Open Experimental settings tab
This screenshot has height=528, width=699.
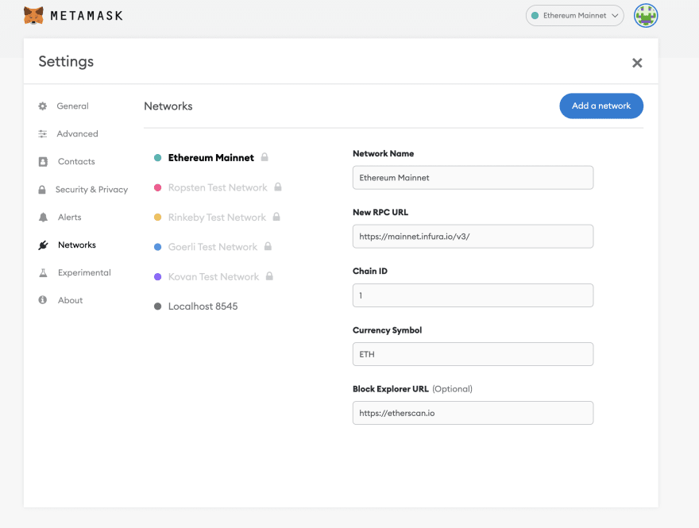click(84, 272)
